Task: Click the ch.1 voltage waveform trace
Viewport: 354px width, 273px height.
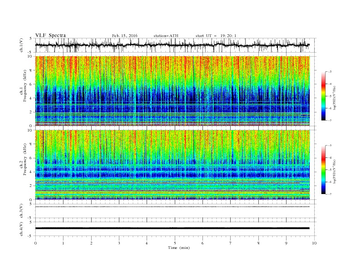Action: point(172,45)
